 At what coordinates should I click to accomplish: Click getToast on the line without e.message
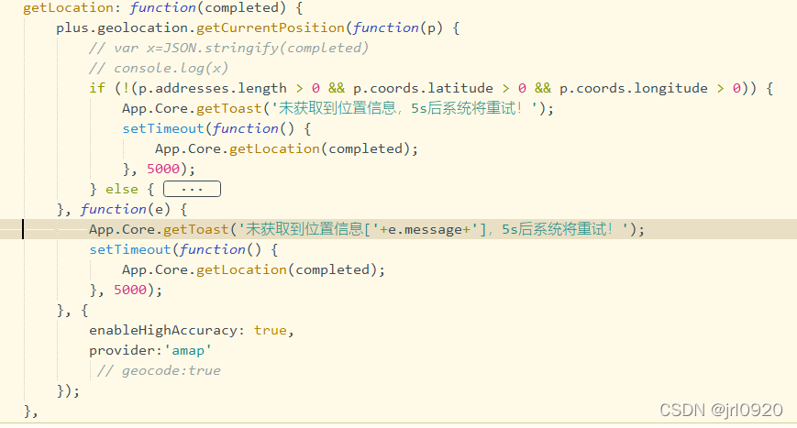coord(228,108)
